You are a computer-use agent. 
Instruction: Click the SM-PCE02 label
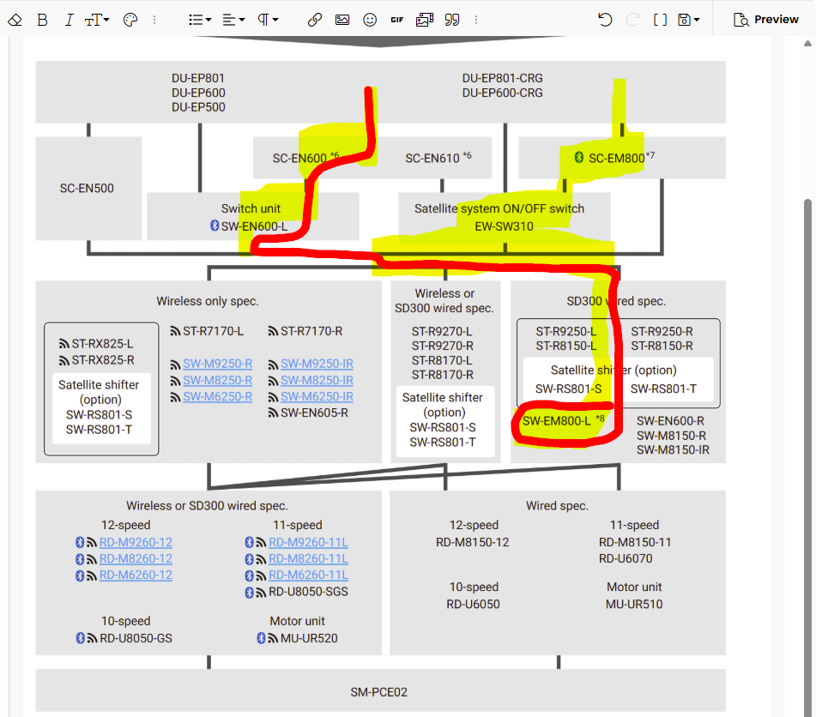[x=379, y=692]
